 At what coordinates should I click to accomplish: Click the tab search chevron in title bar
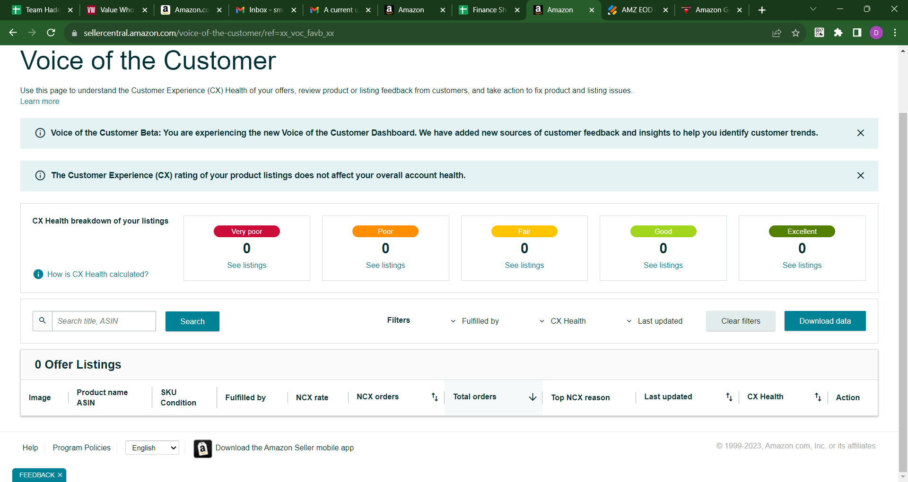(813, 9)
